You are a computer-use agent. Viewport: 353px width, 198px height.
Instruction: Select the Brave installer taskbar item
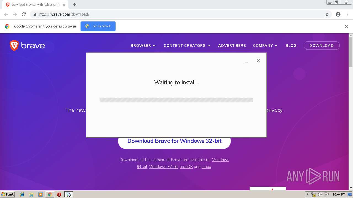[x=69, y=194]
